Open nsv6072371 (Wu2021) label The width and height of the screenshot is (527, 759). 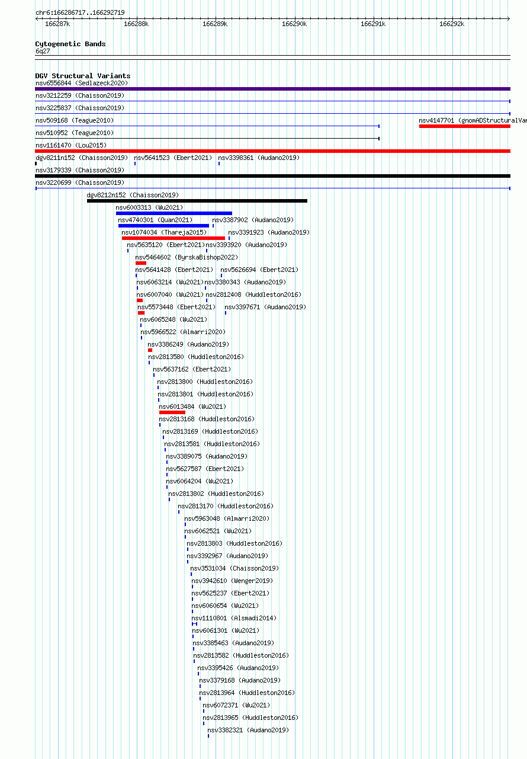237,705
